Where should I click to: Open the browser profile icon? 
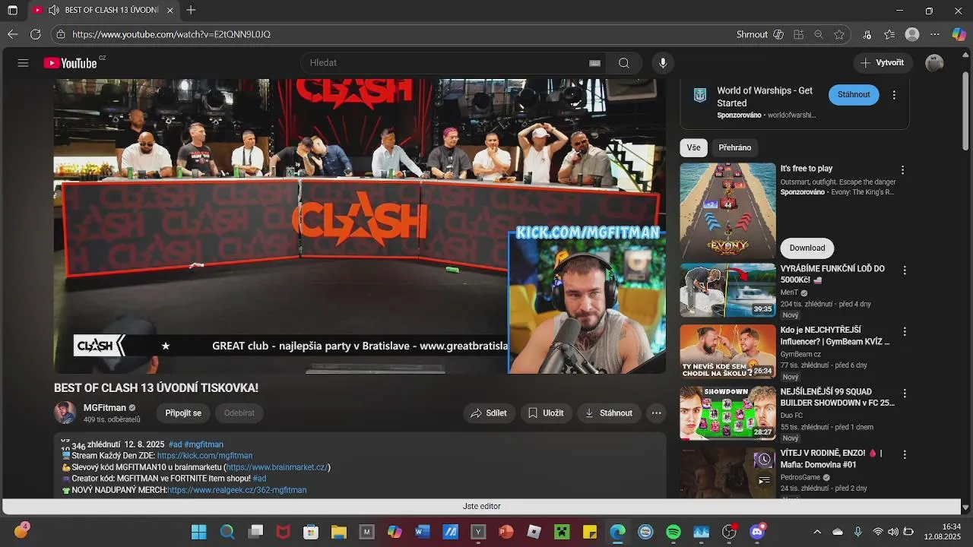point(912,34)
